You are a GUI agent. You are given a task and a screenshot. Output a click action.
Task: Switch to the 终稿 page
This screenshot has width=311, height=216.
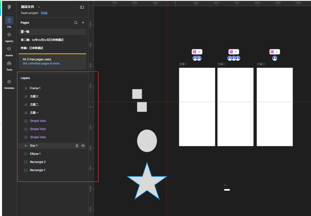pyautogui.click(x=52, y=48)
